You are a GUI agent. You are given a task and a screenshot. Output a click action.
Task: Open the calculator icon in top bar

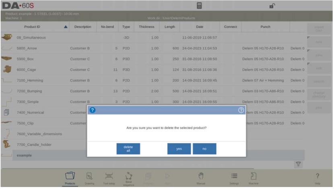click(x=199, y=6)
